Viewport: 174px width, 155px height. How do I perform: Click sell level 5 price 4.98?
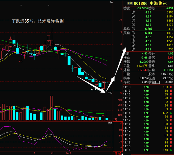click(x=148, y=12)
